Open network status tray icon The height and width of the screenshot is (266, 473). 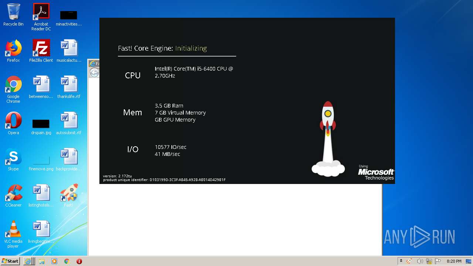click(429, 261)
